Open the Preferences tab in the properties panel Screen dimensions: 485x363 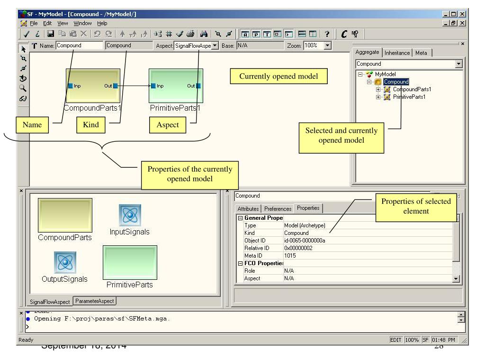point(278,209)
